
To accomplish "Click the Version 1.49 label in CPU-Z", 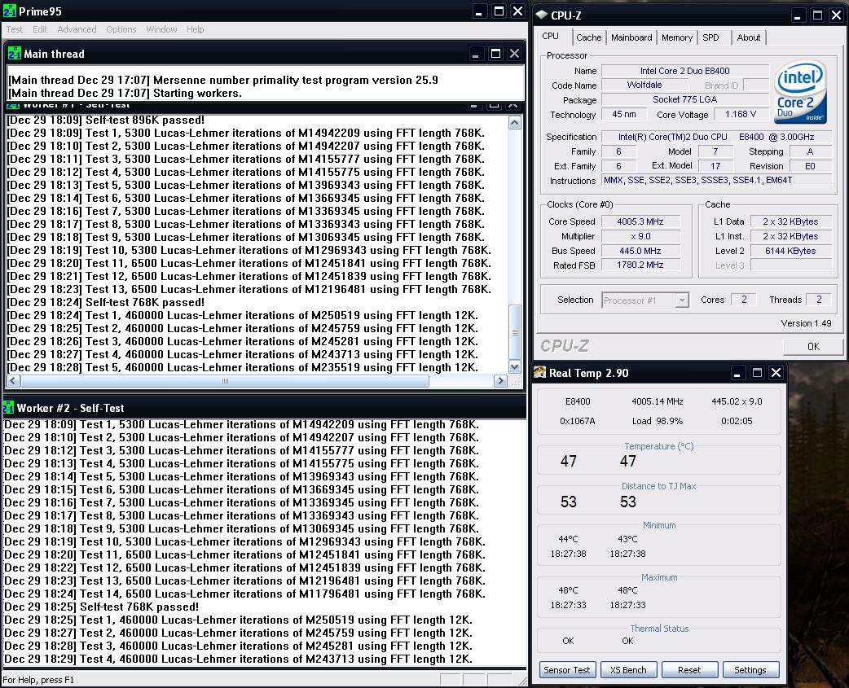I will [x=806, y=323].
